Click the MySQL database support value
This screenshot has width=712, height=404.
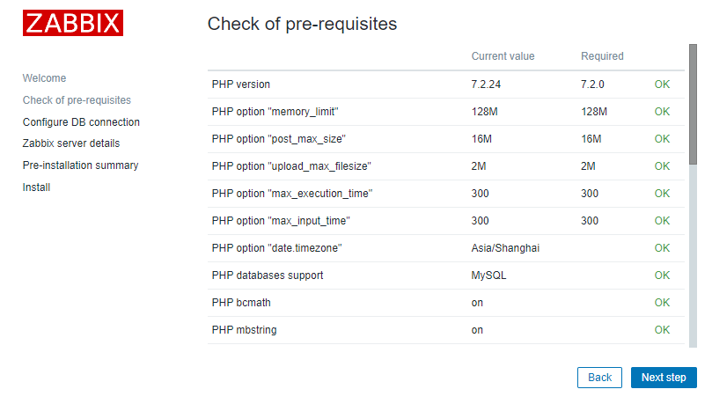(488, 275)
